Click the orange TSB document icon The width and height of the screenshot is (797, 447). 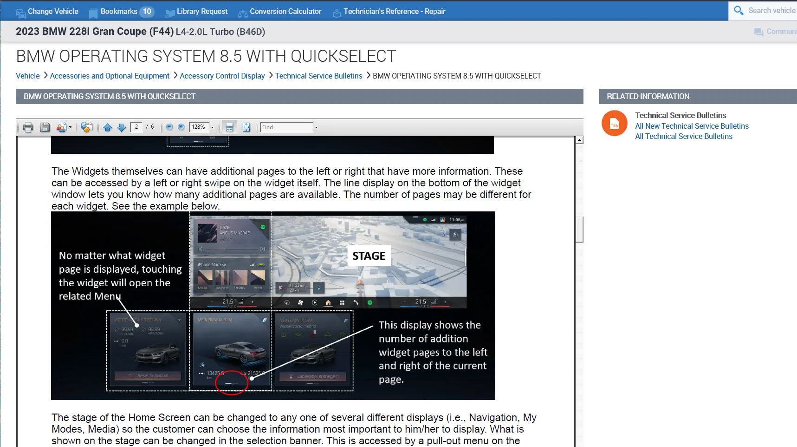[x=615, y=123]
